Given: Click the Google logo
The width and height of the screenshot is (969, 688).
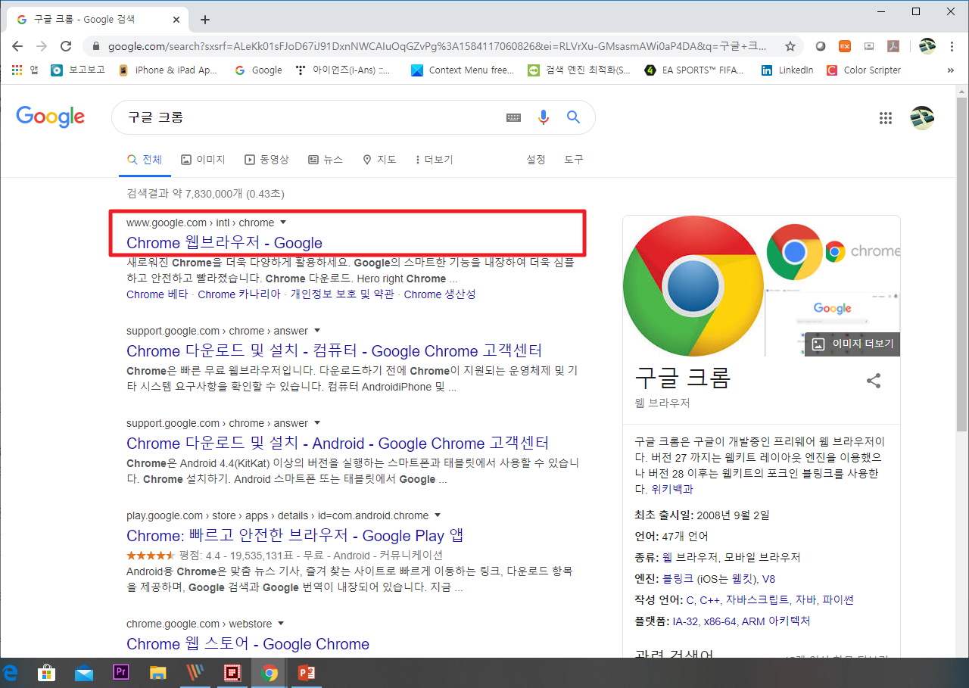Looking at the screenshot, I should point(50,117).
